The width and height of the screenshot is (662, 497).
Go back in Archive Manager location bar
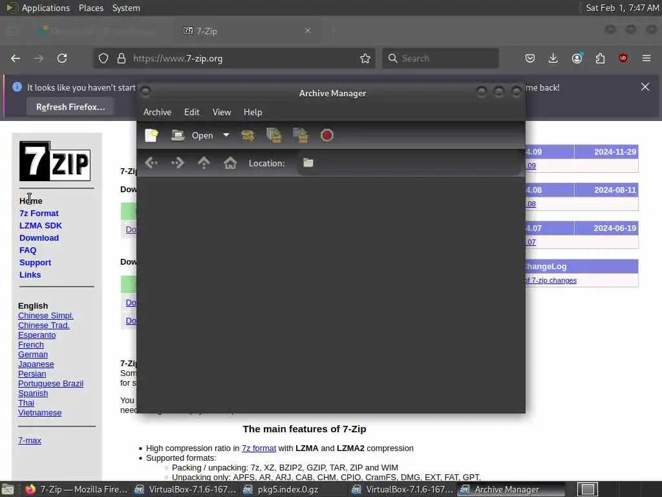coord(151,163)
